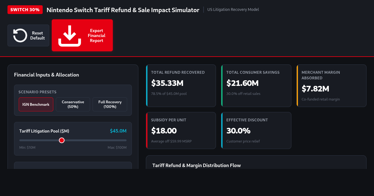Viewport: 374px width, 196px height.
Task: Click the 'Tariff Litigation Pool ($M)' label
Action: pos(44,131)
